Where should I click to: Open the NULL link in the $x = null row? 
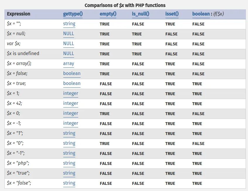click(x=69, y=34)
